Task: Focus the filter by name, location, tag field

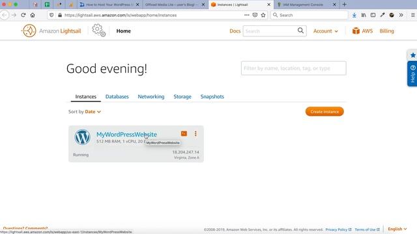Action: [294, 68]
